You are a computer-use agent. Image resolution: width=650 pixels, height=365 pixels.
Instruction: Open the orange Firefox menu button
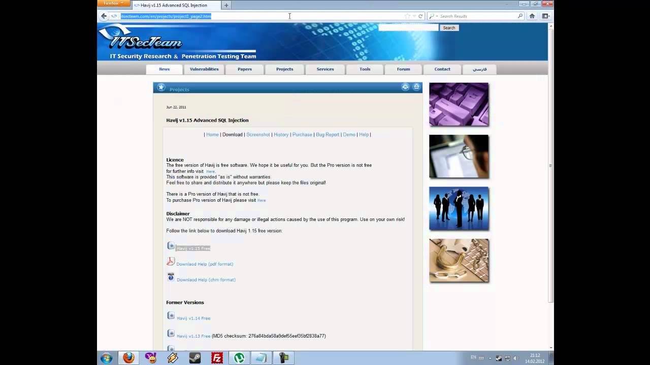pos(113,3)
